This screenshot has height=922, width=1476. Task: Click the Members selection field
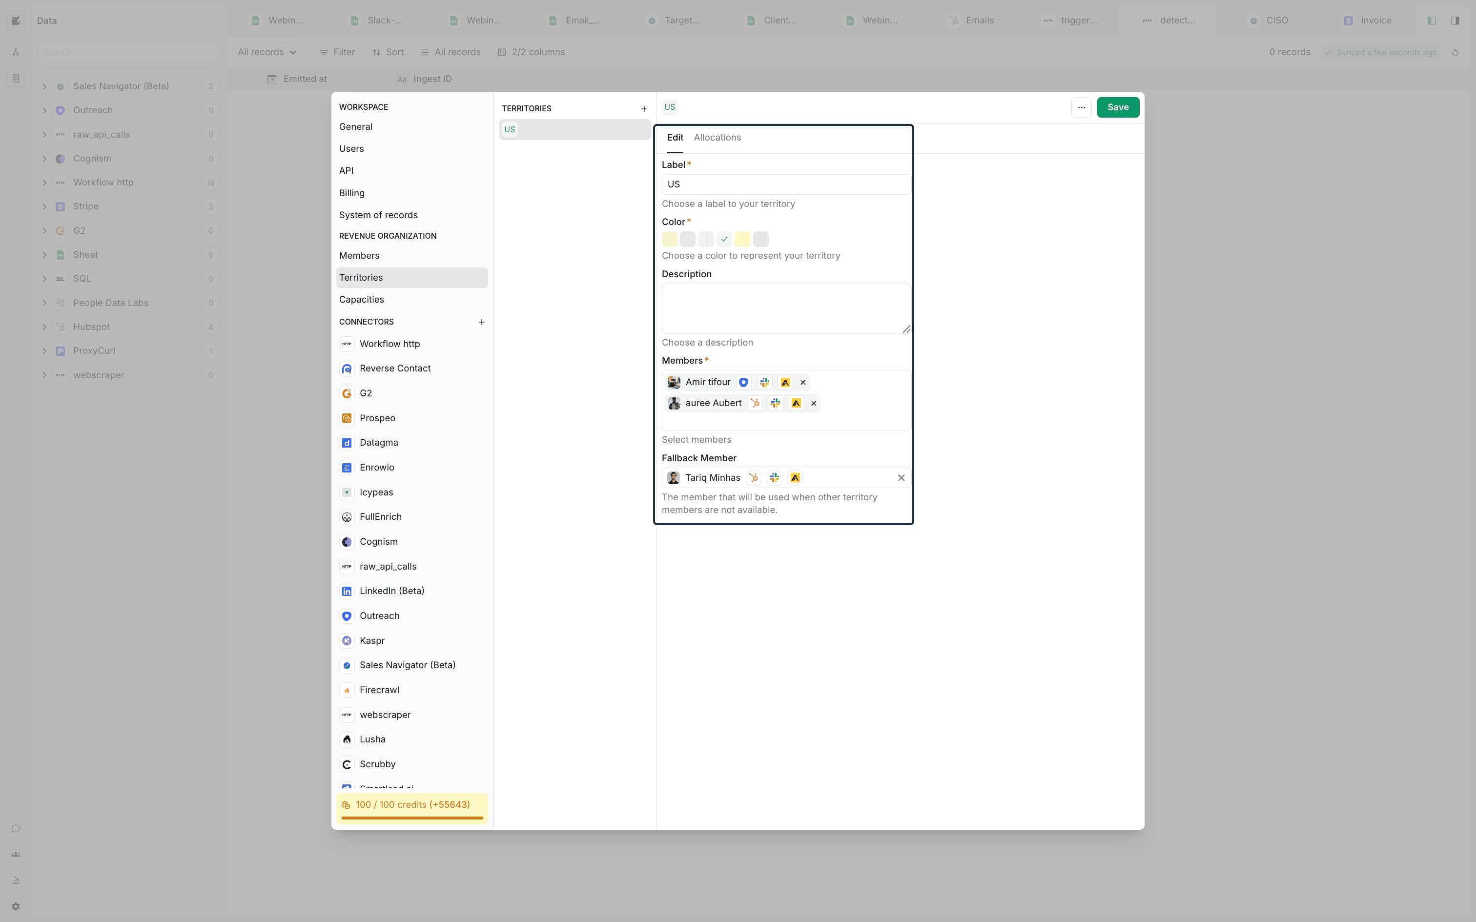coord(786,401)
